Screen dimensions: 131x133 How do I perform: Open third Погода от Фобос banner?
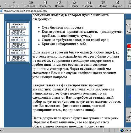pyautogui.click(x=18, y=39)
